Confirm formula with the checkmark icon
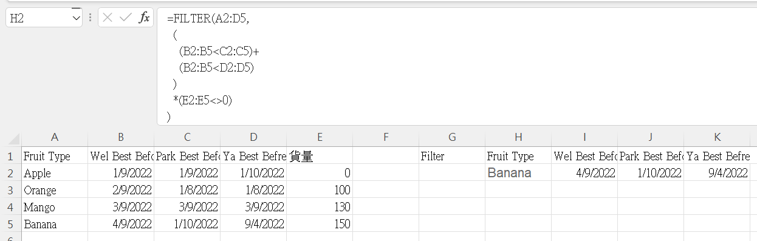The width and height of the screenshot is (757, 241). click(126, 18)
